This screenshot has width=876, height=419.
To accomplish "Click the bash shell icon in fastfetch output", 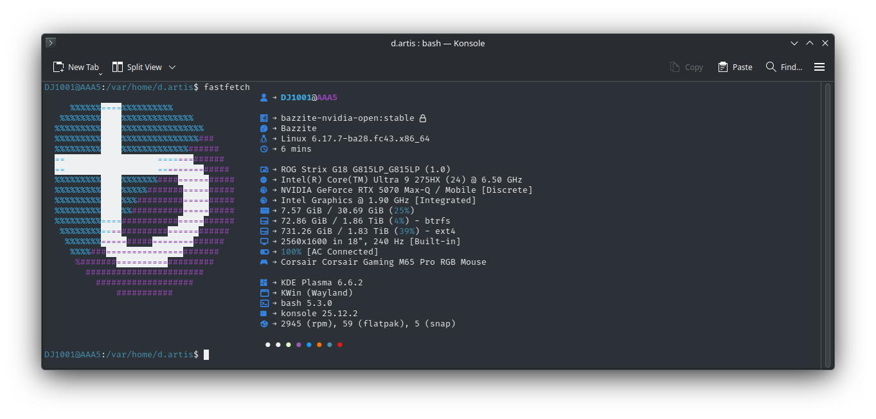I will [x=264, y=303].
